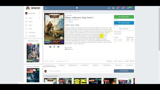Follow the #7 в ЛитРПГ ranking link

point(68,48)
